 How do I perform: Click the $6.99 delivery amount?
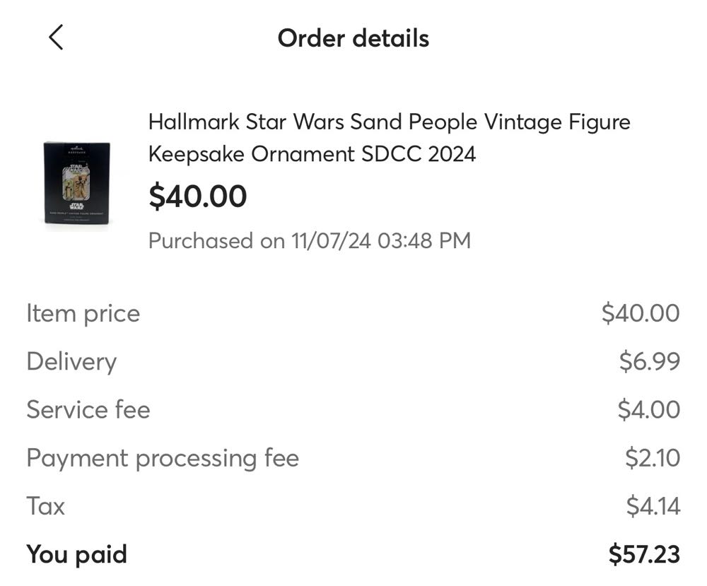point(650,361)
